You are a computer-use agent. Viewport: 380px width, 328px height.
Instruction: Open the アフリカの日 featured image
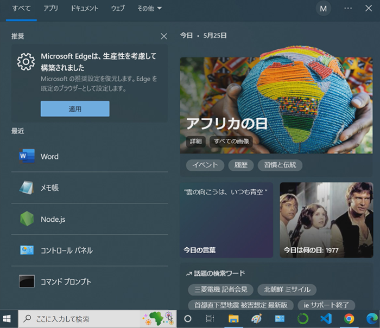pos(276,106)
